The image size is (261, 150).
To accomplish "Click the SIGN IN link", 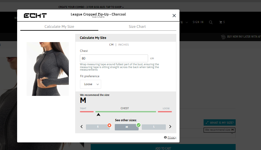I will pos(198,22).
